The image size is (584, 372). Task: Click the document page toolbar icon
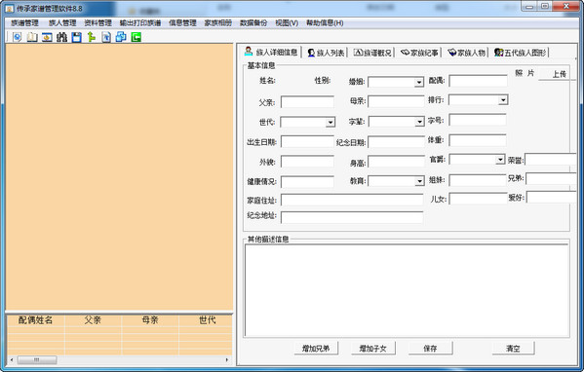[x=106, y=37]
